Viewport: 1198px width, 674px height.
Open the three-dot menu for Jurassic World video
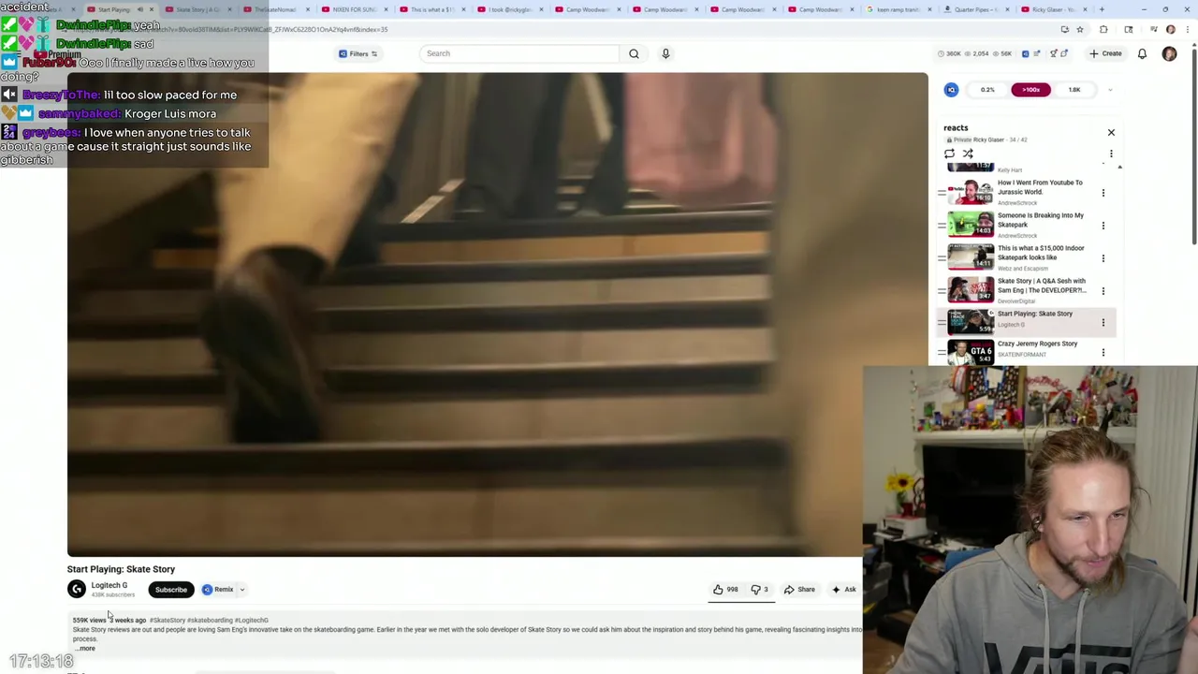pyautogui.click(x=1103, y=193)
